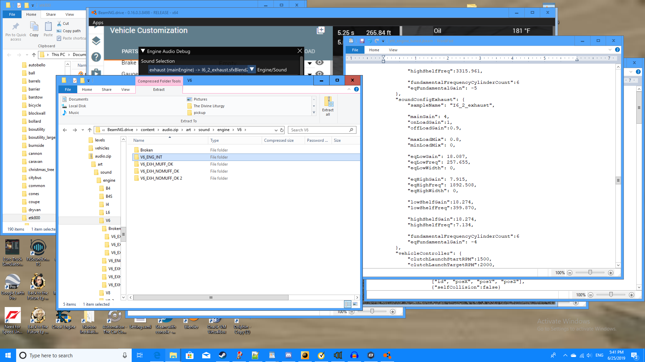Toggle visibility eye for the Brake part row
645x362 pixels.
[319, 63]
